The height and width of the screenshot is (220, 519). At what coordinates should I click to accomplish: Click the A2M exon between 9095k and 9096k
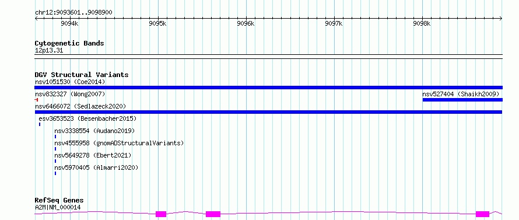(x=213, y=214)
